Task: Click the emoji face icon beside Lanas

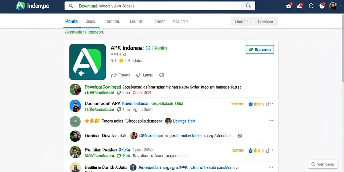Action: coord(162,75)
